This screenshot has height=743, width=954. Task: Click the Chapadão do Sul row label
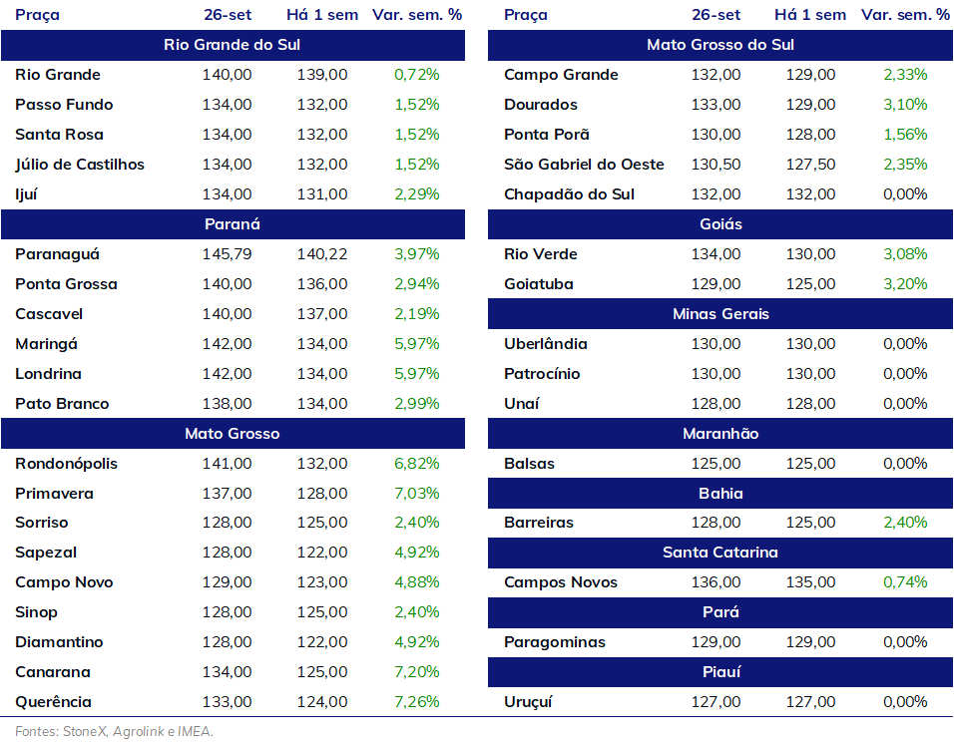tap(569, 194)
